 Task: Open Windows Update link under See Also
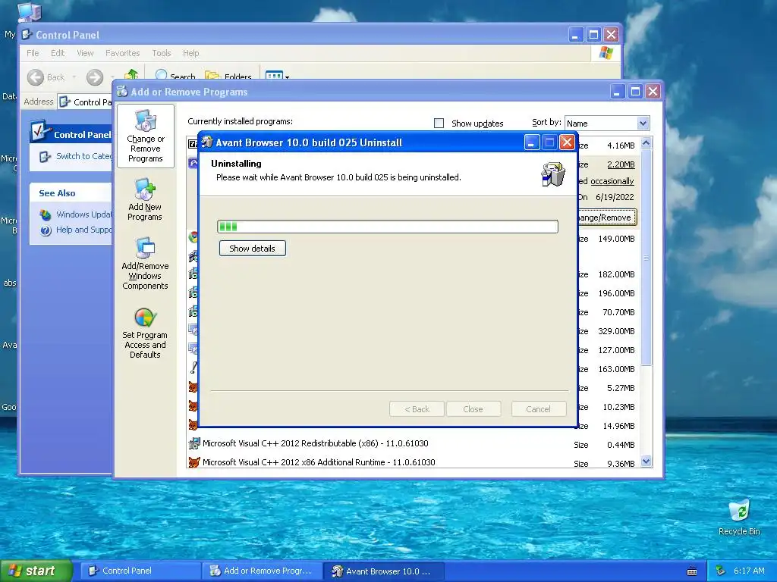tap(83, 214)
